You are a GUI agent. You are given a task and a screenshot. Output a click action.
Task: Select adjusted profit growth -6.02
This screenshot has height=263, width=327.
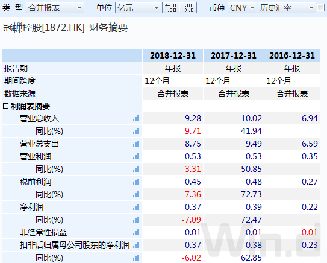click(191, 258)
